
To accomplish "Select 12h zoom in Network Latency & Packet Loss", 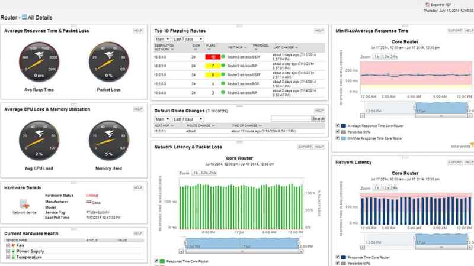I will tap(204, 173).
